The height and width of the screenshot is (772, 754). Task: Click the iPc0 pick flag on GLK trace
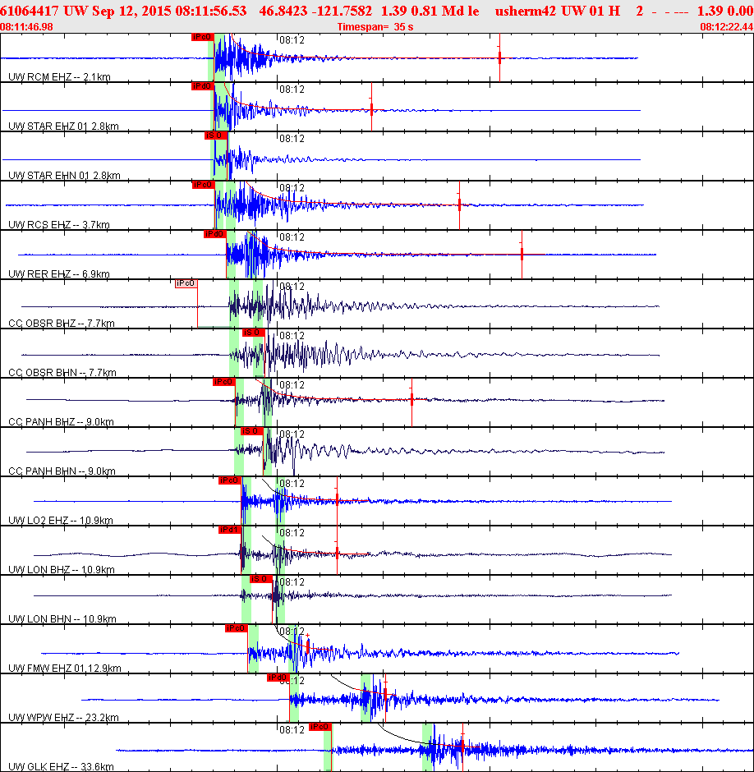pyautogui.click(x=320, y=727)
